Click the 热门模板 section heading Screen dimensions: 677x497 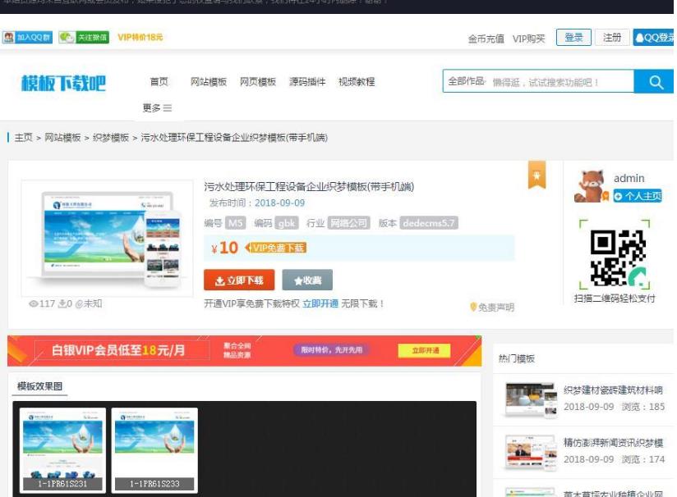[x=517, y=358]
